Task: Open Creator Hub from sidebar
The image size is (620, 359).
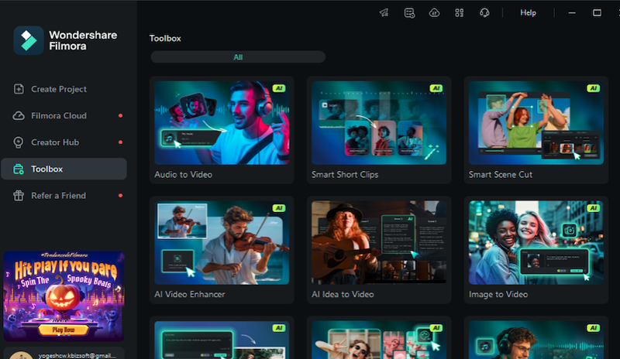Action: (x=54, y=142)
